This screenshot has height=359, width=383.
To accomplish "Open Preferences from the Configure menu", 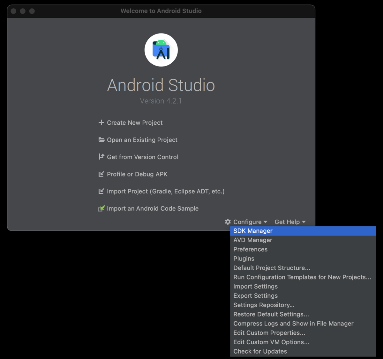I will click(303, 249).
